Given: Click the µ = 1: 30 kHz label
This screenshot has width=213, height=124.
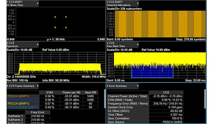Looking at the screenshot, I should point(56,39).
